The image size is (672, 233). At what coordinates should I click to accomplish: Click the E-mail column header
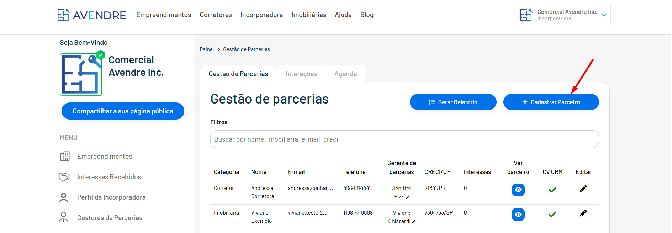pos(296,172)
